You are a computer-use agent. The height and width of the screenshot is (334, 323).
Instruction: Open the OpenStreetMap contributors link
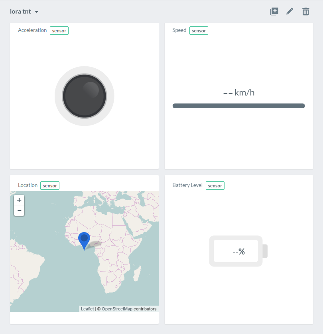129,309
